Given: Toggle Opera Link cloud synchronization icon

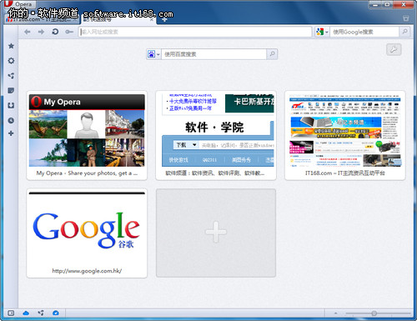Looking at the screenshot, I should pyautogui.click(x=26, y=313).
